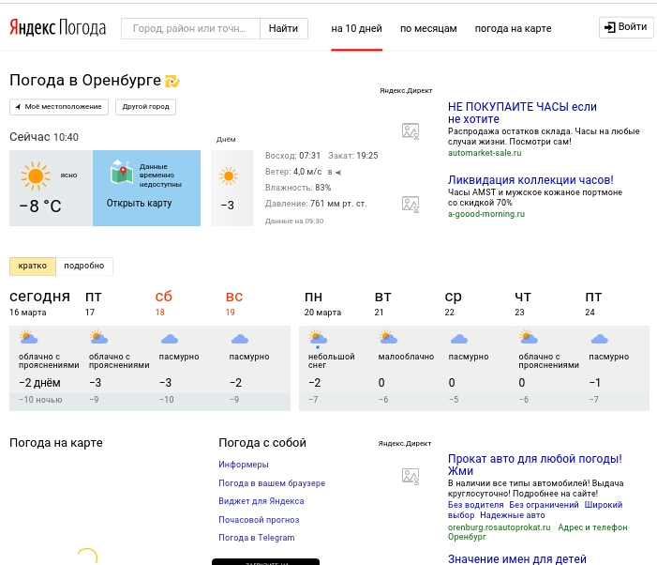This screenshot has height=565, width=657.
Task: Open orenburg.rosautoprokat.ru link
Action: tap(499, 527)
